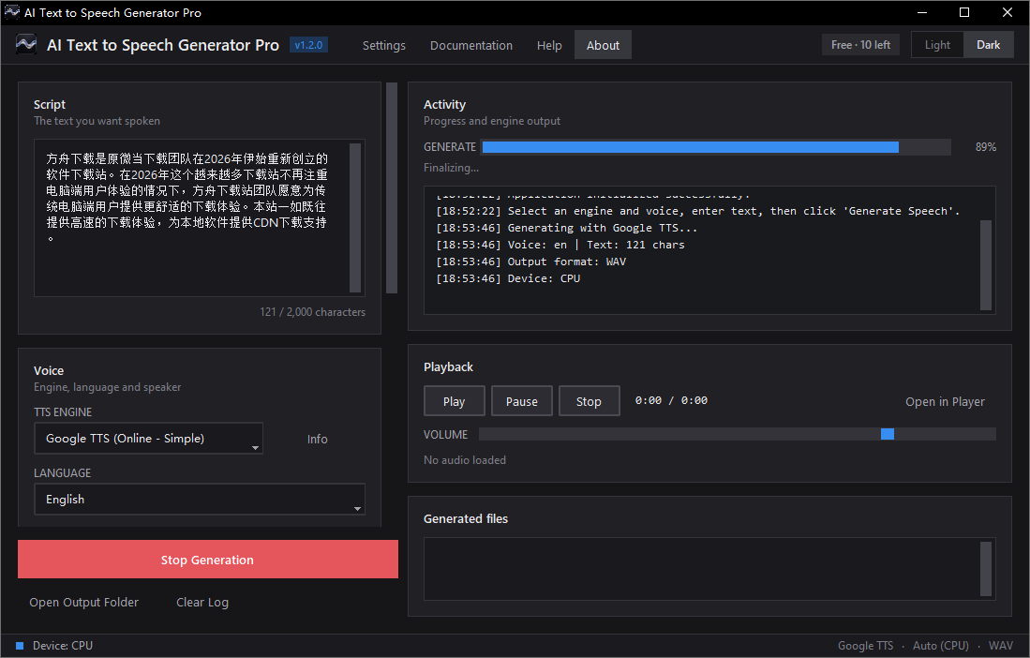Click status bar 'Device: CPU' text
Image resolution: width=1030 pixels, height=658 pixels.
(x=63, y=646)
